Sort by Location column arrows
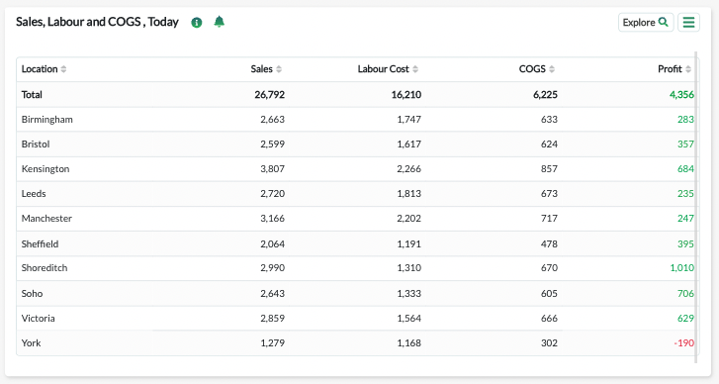This screenshot has width=719, height=384. coord(63,69)
